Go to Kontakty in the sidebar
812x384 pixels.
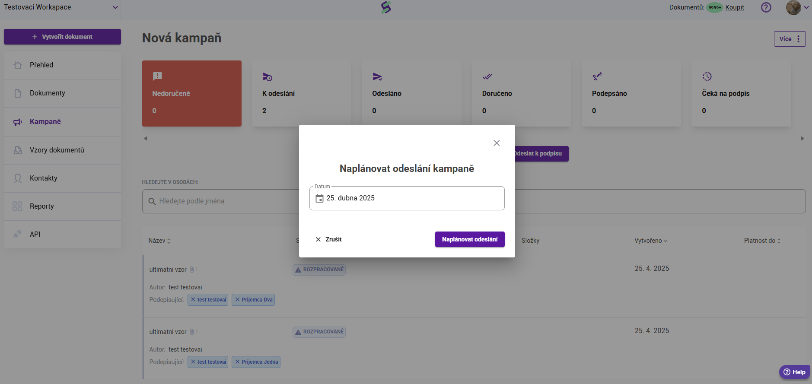click(43, 178)
